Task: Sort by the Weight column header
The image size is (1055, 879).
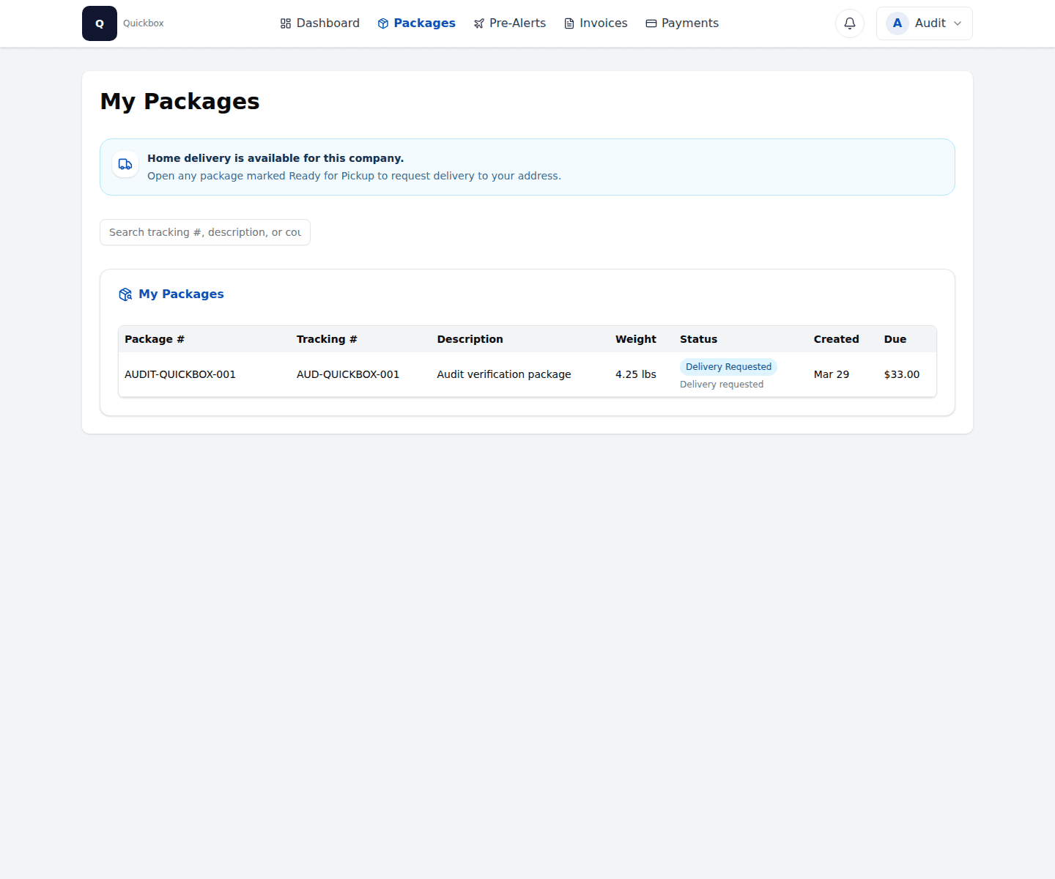Action: click(636, 339)
